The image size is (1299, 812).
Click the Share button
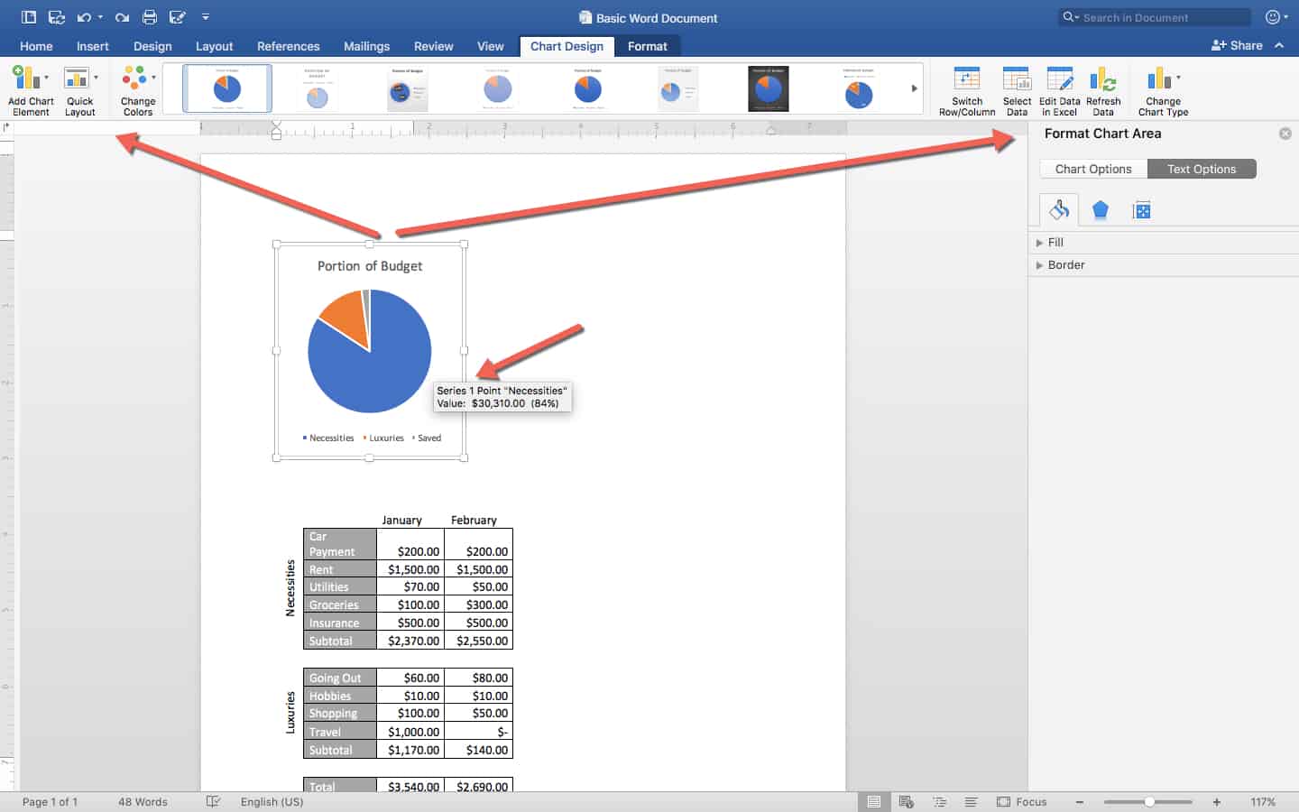tap(1237, 45)
